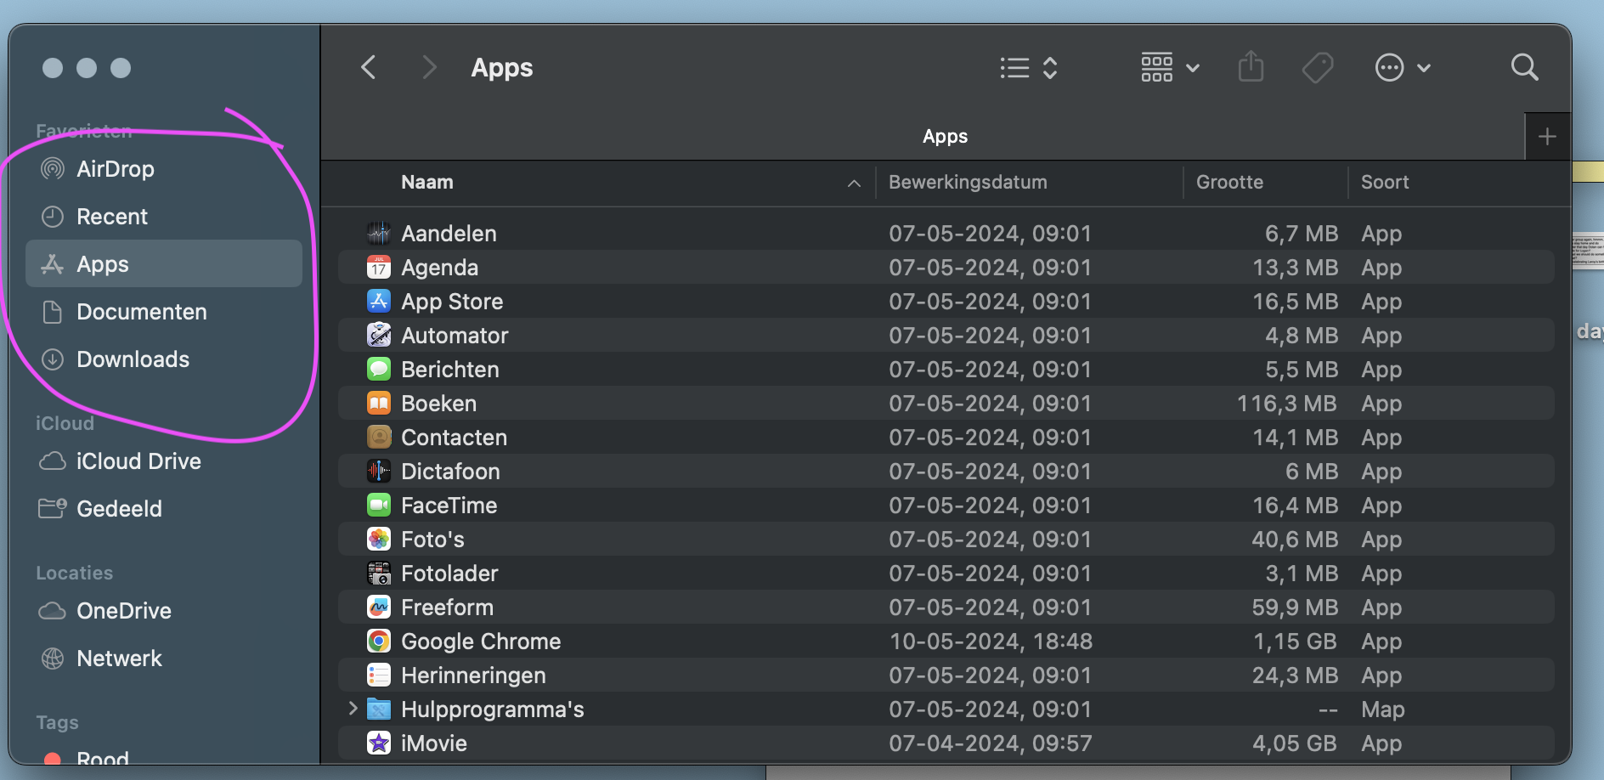Sort by the Naam column header
The height and width of the screenshot is (780, 1604).
(x=427, y=183)
